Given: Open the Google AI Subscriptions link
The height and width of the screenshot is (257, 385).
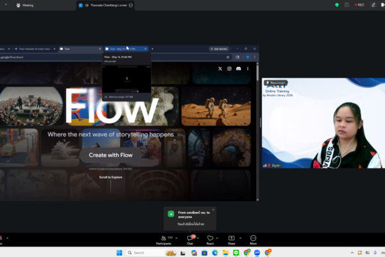Looking at the screenshot, I should point(110,169).
